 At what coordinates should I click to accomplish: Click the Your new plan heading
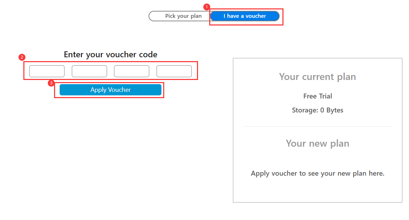tap(317, 144)
